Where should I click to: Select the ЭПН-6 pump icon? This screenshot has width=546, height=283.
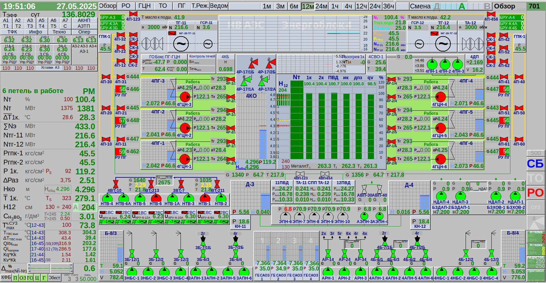285,215
